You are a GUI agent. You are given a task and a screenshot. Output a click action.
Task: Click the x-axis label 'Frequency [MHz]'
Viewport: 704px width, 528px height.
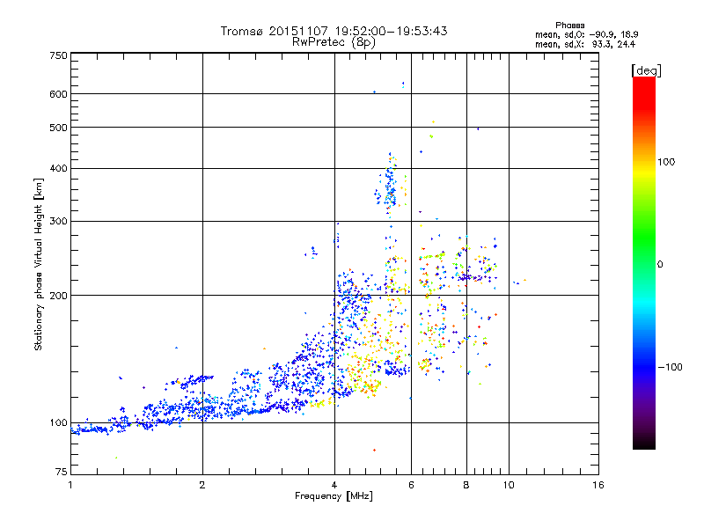(x=334, y=496)
